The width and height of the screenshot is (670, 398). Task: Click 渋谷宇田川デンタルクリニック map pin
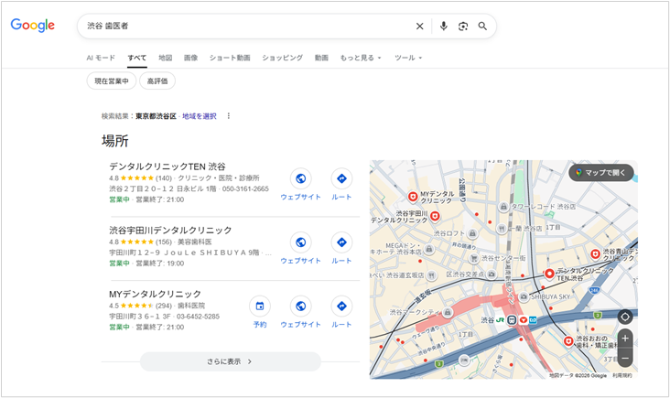(x=435, y=216)
